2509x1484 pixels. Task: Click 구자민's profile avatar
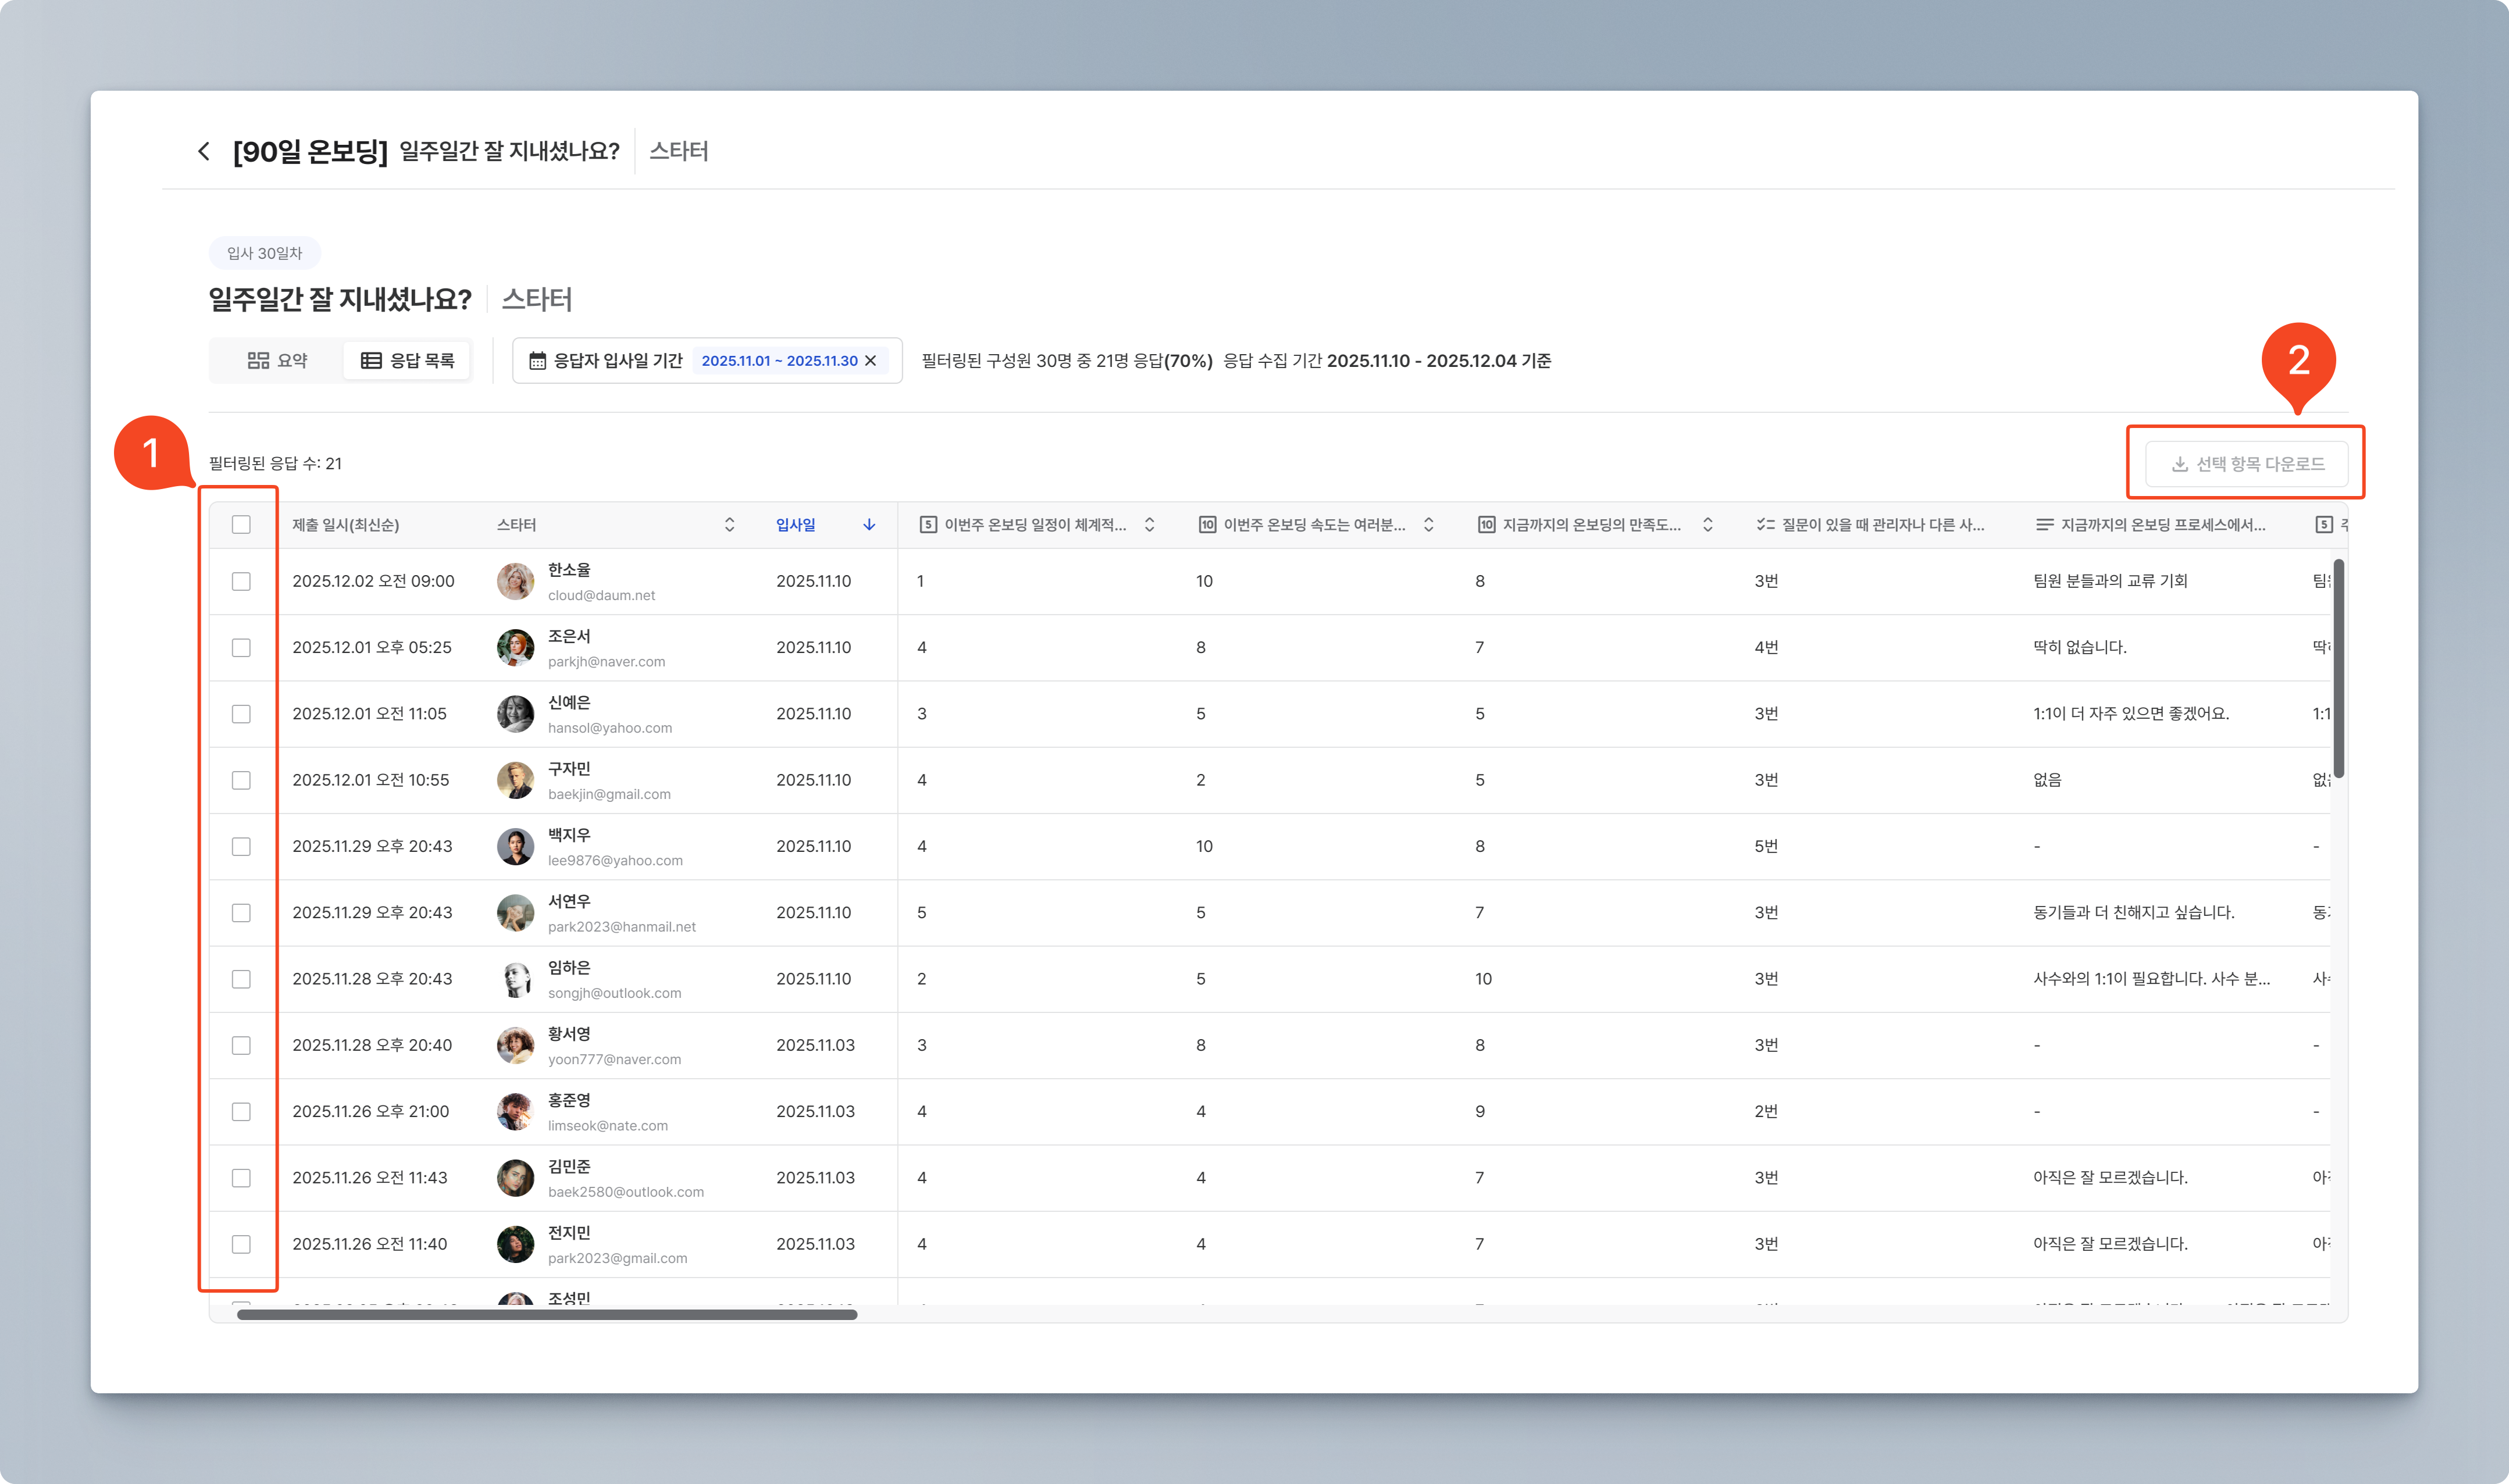point(515,780)
